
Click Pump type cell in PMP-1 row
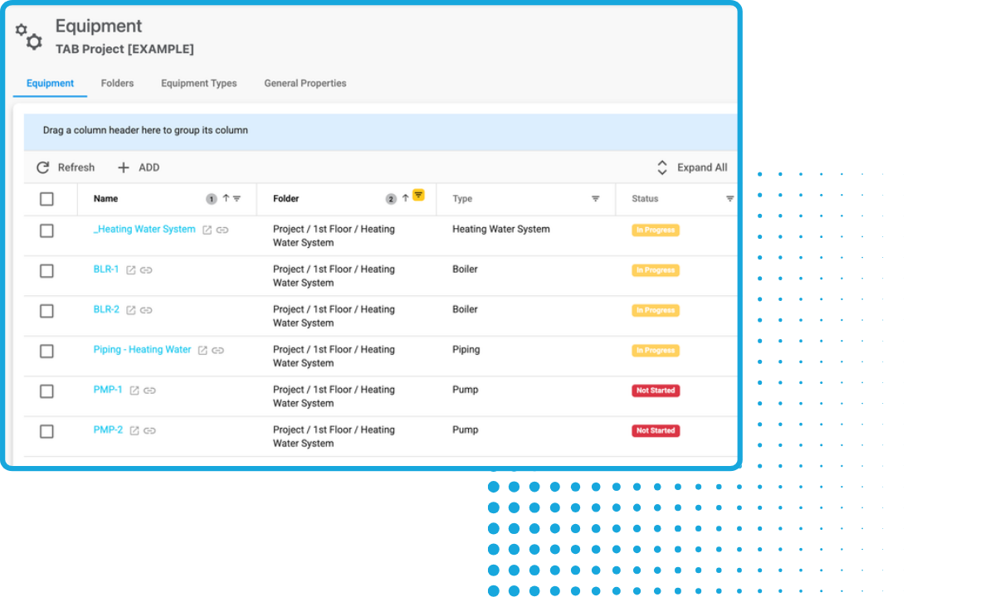point(466,390)
